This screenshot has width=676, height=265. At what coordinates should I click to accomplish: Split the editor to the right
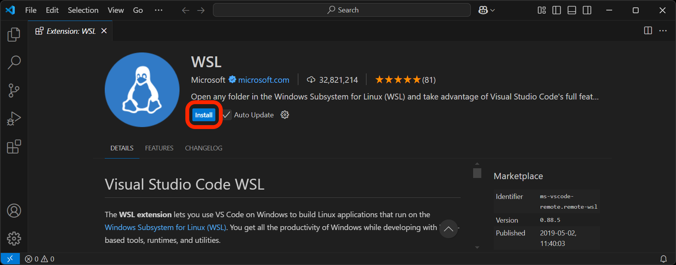(648, 31)
